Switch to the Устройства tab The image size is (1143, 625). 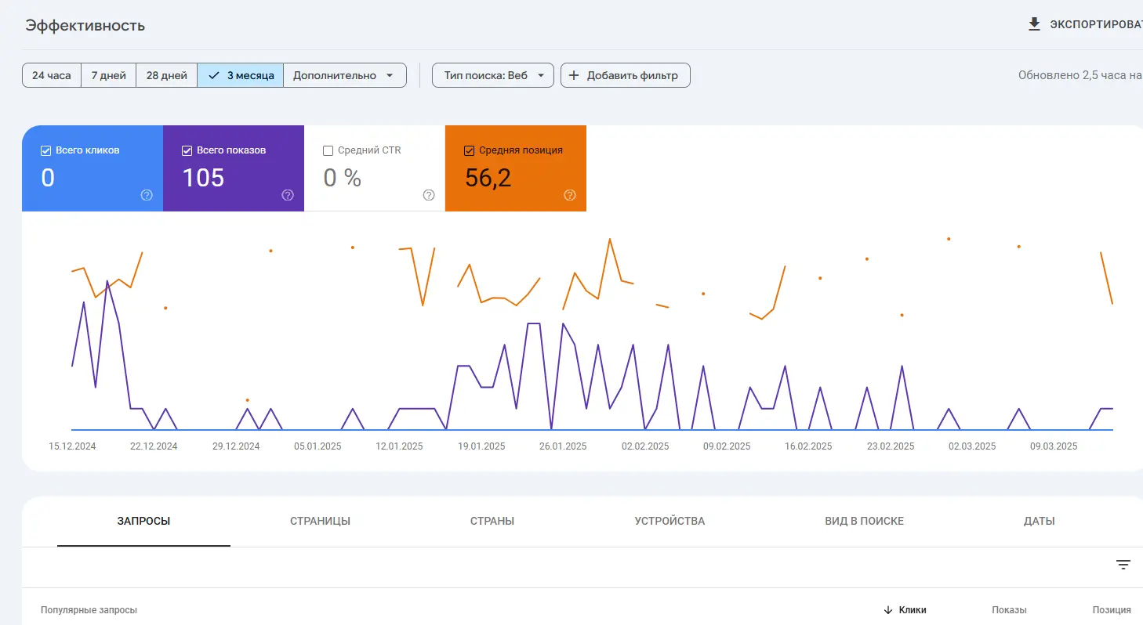(669, 521)
